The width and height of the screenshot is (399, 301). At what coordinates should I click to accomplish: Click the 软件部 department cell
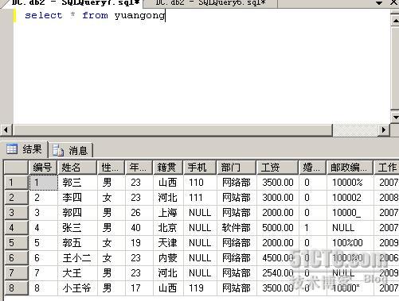pyautogui.click(x=237, y=228)
